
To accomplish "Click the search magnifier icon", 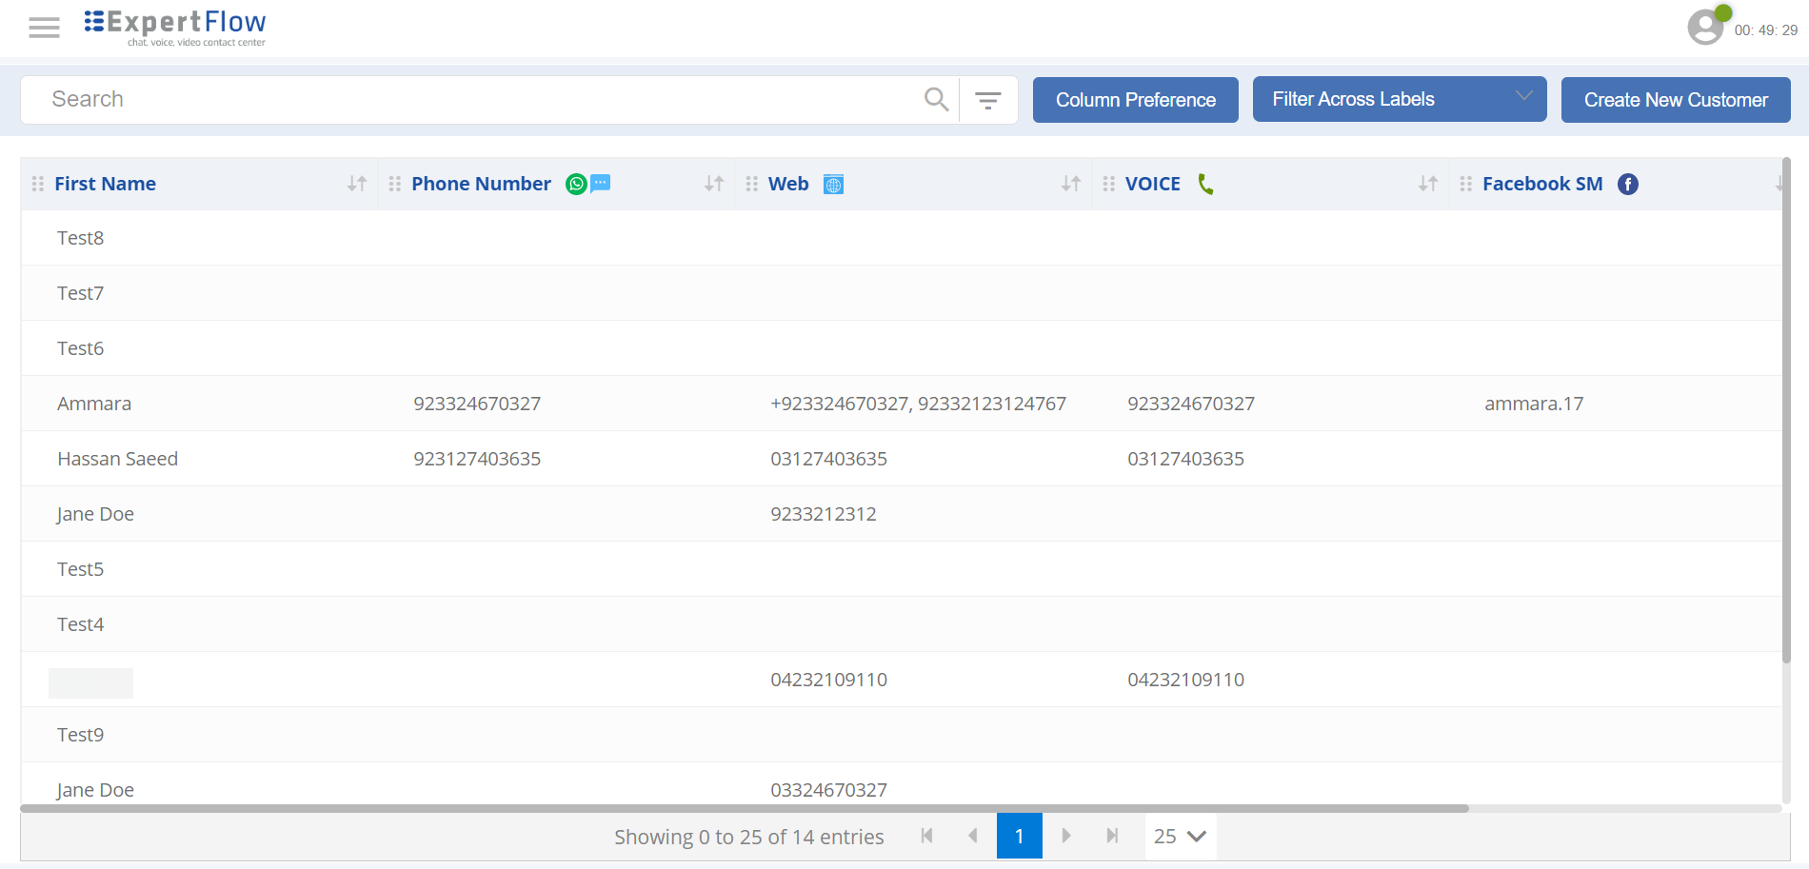I will pos(936,99).
